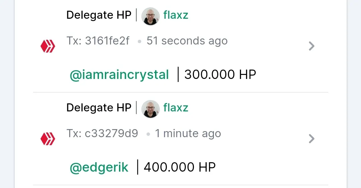Select the transaction ID c33279d9
Viewport: 361px width, 188px height.
click(x=111, y=133)
